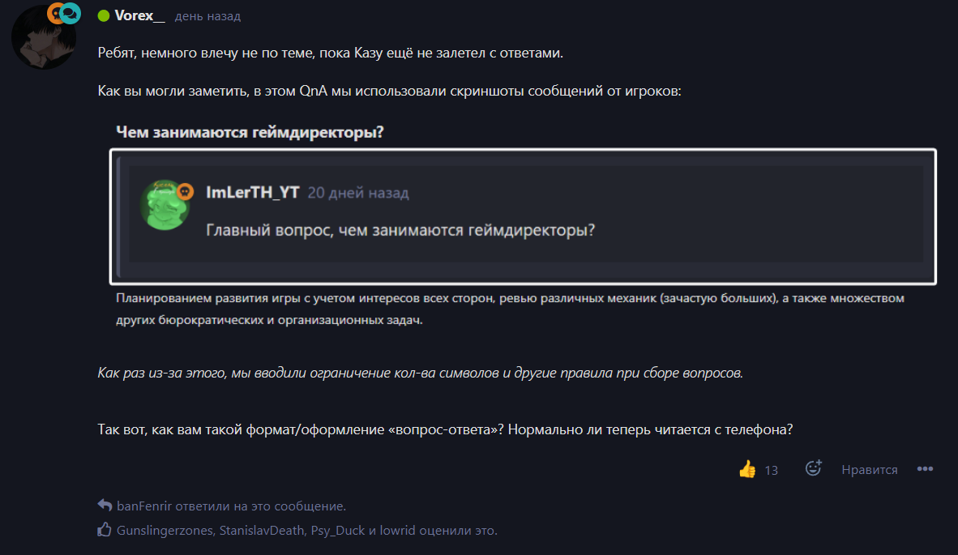
Task: Open the Vorex__ author profile link
Action: click(140, 16)
